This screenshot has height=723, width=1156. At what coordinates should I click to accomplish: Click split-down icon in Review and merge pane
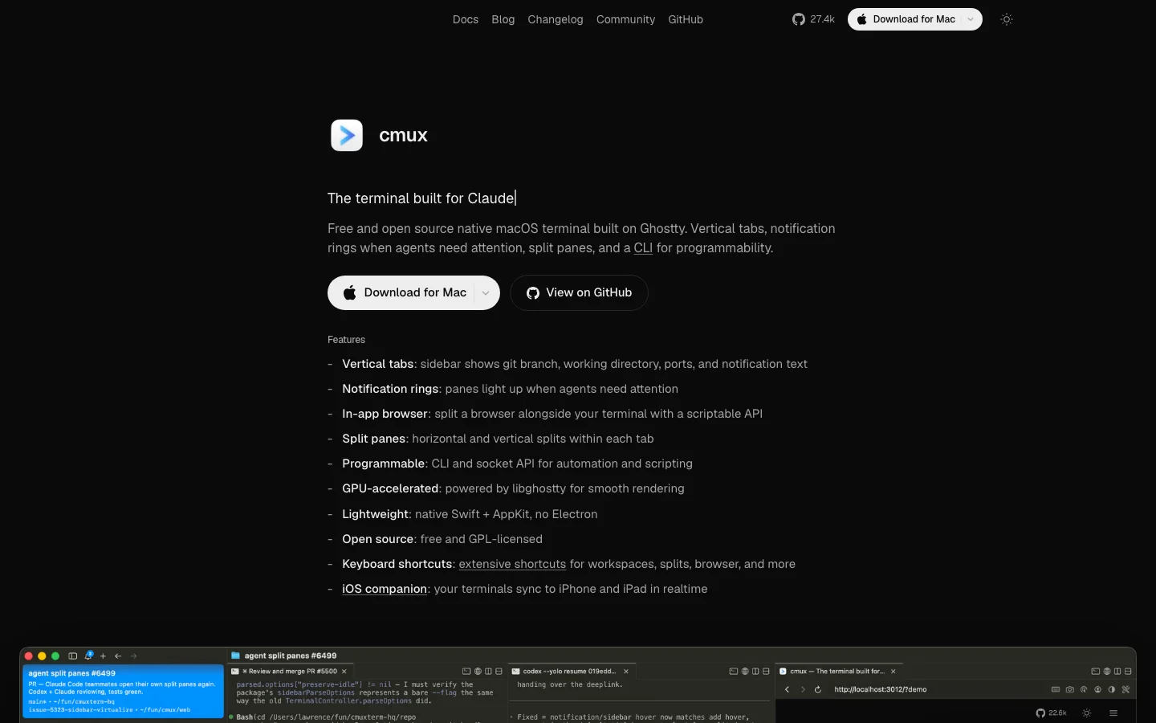click(x=499, y=671)
